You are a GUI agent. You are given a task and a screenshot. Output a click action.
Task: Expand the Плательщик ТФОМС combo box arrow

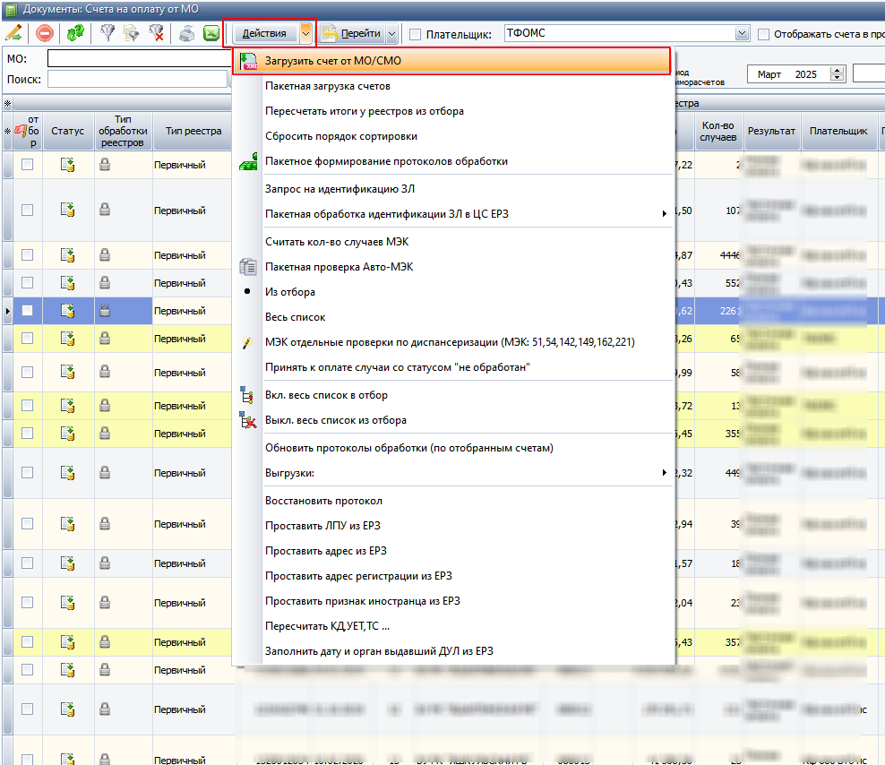743,34
